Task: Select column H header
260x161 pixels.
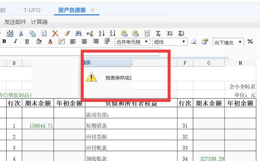Action: pos(240,63)
